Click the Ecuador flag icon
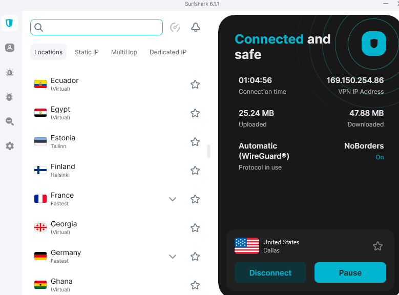The height and width of the screenshot is (295, 399). 40,84
